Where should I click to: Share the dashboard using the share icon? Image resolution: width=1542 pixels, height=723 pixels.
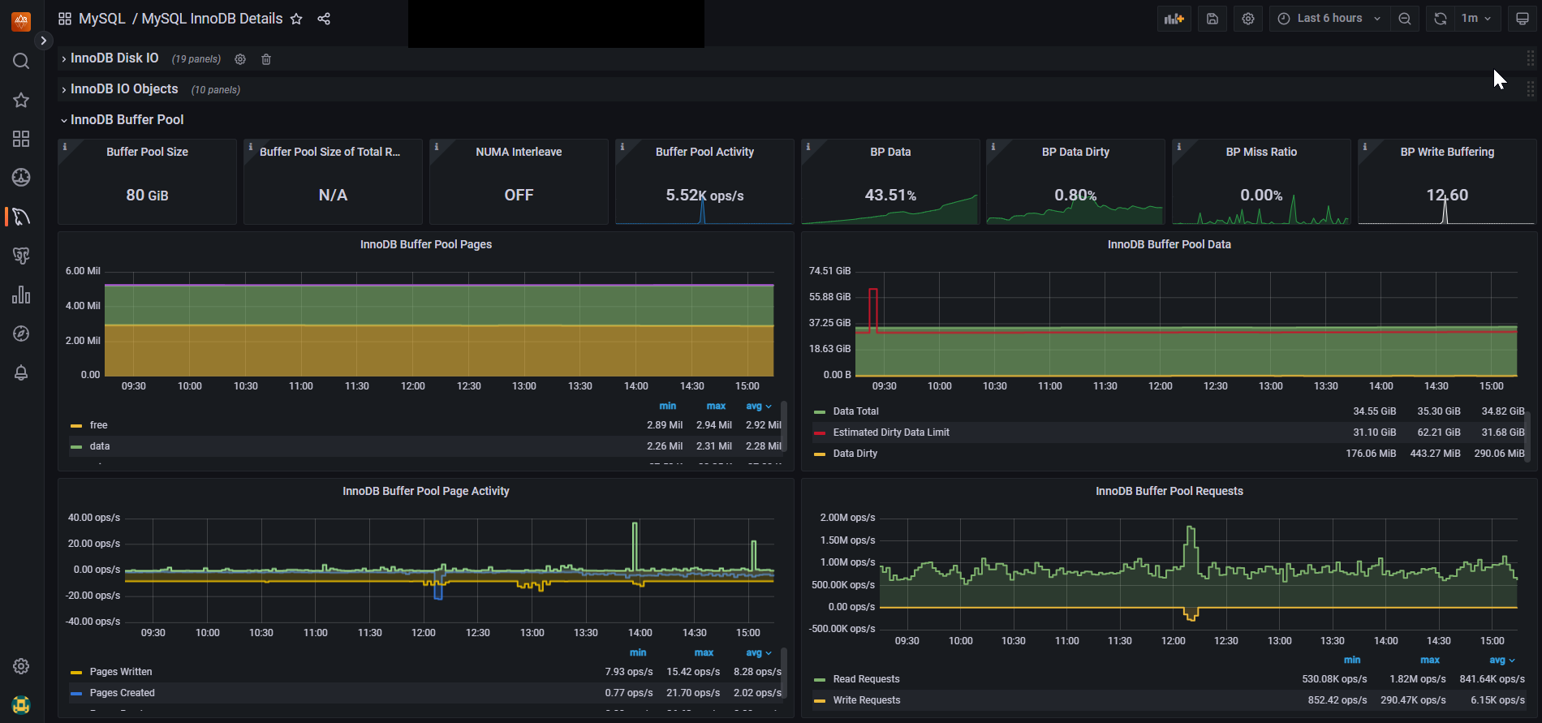(324, 19)
